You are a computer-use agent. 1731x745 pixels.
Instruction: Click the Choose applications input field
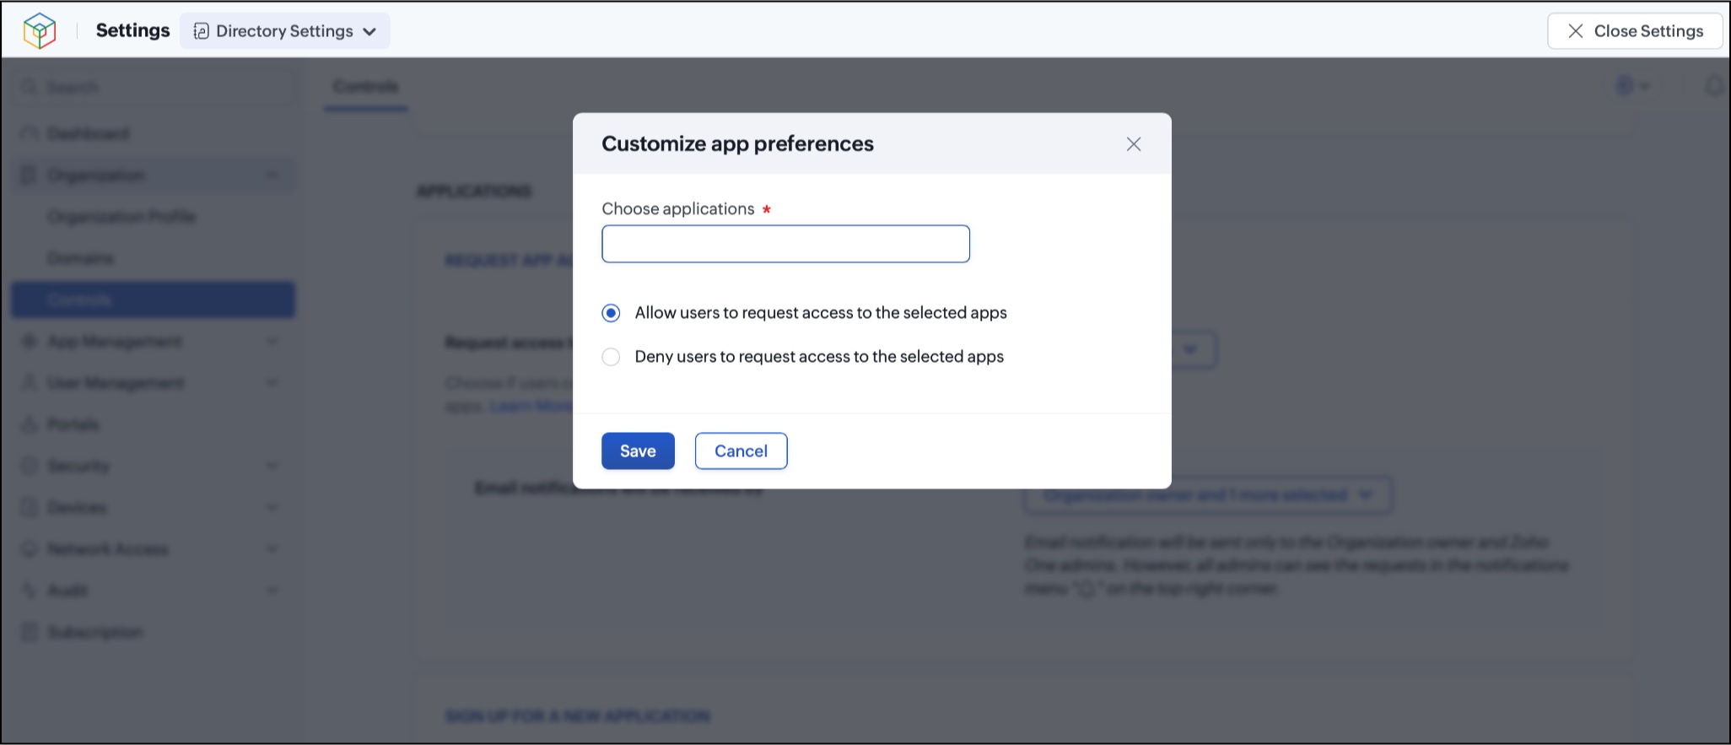[785, 244]
